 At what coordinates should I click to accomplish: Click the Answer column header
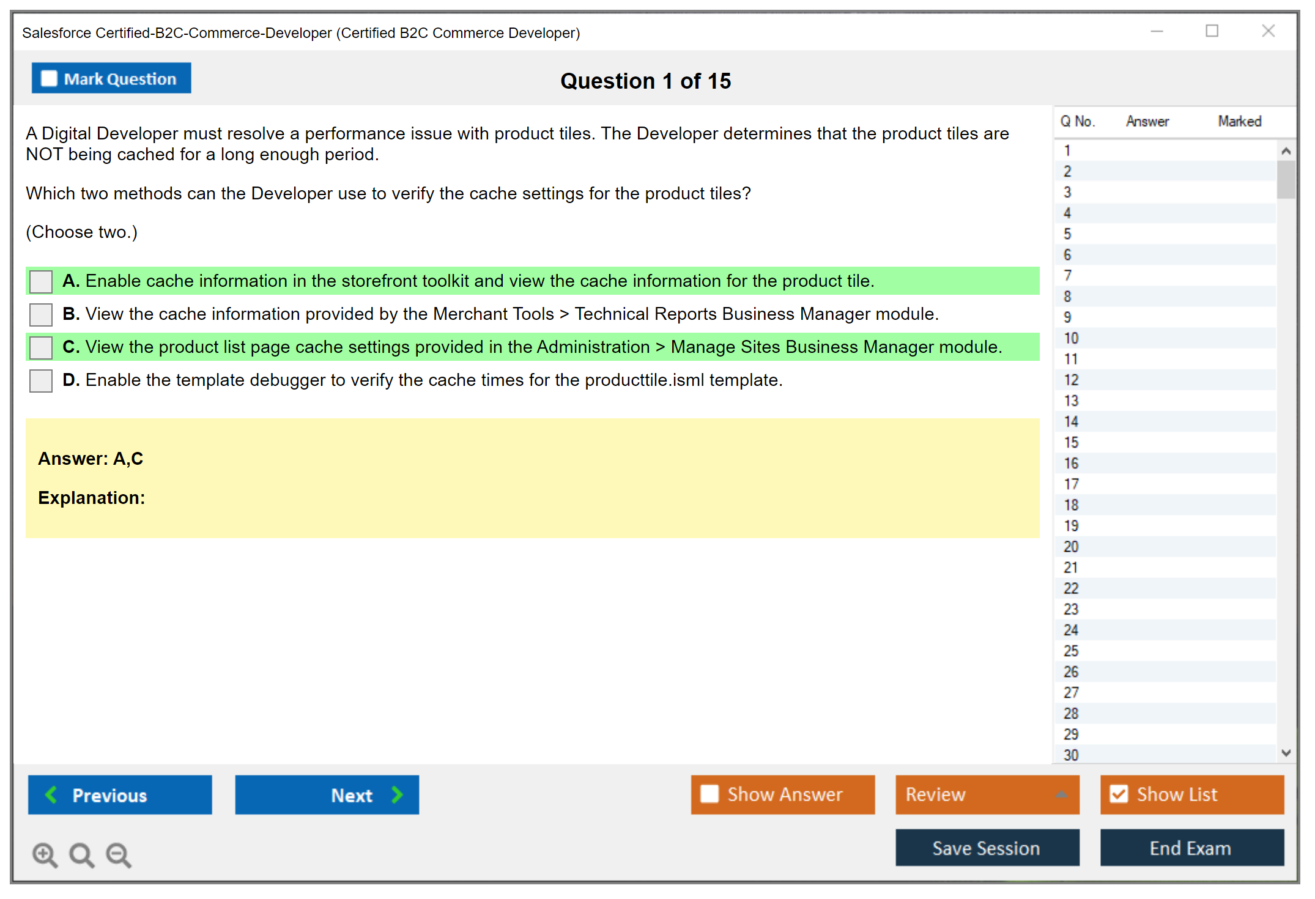(x=1147, y=121)
